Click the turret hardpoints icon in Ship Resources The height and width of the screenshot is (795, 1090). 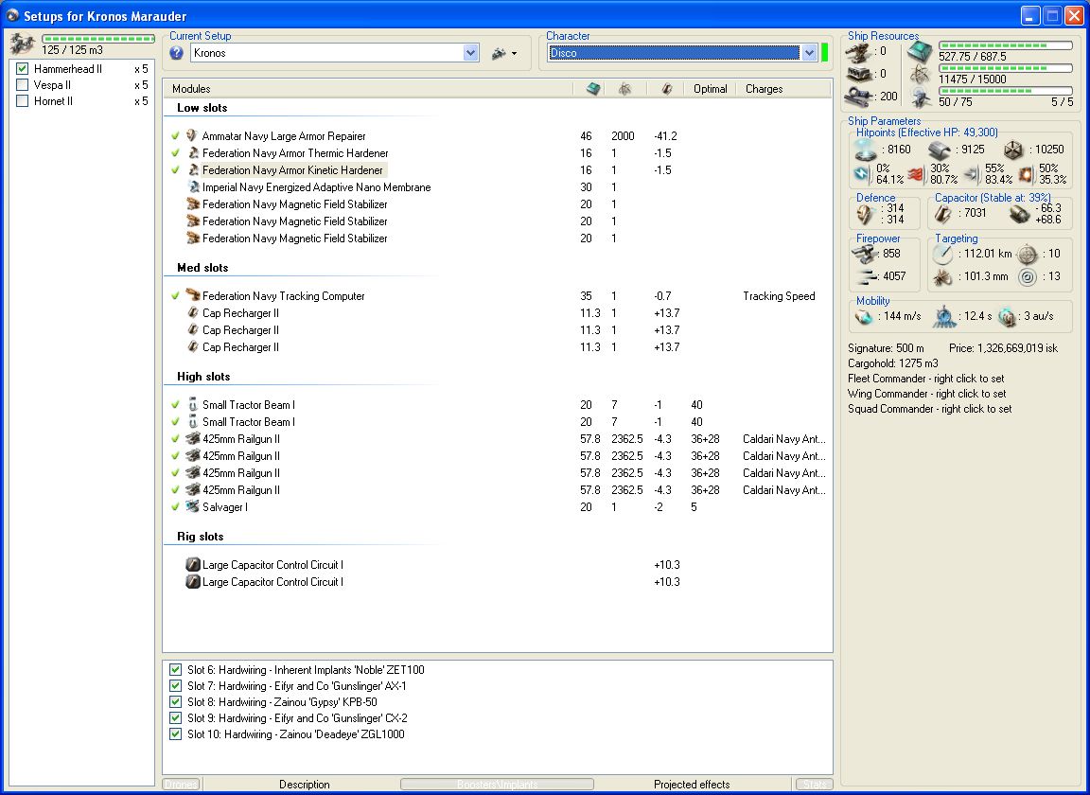tap(859, 51)
